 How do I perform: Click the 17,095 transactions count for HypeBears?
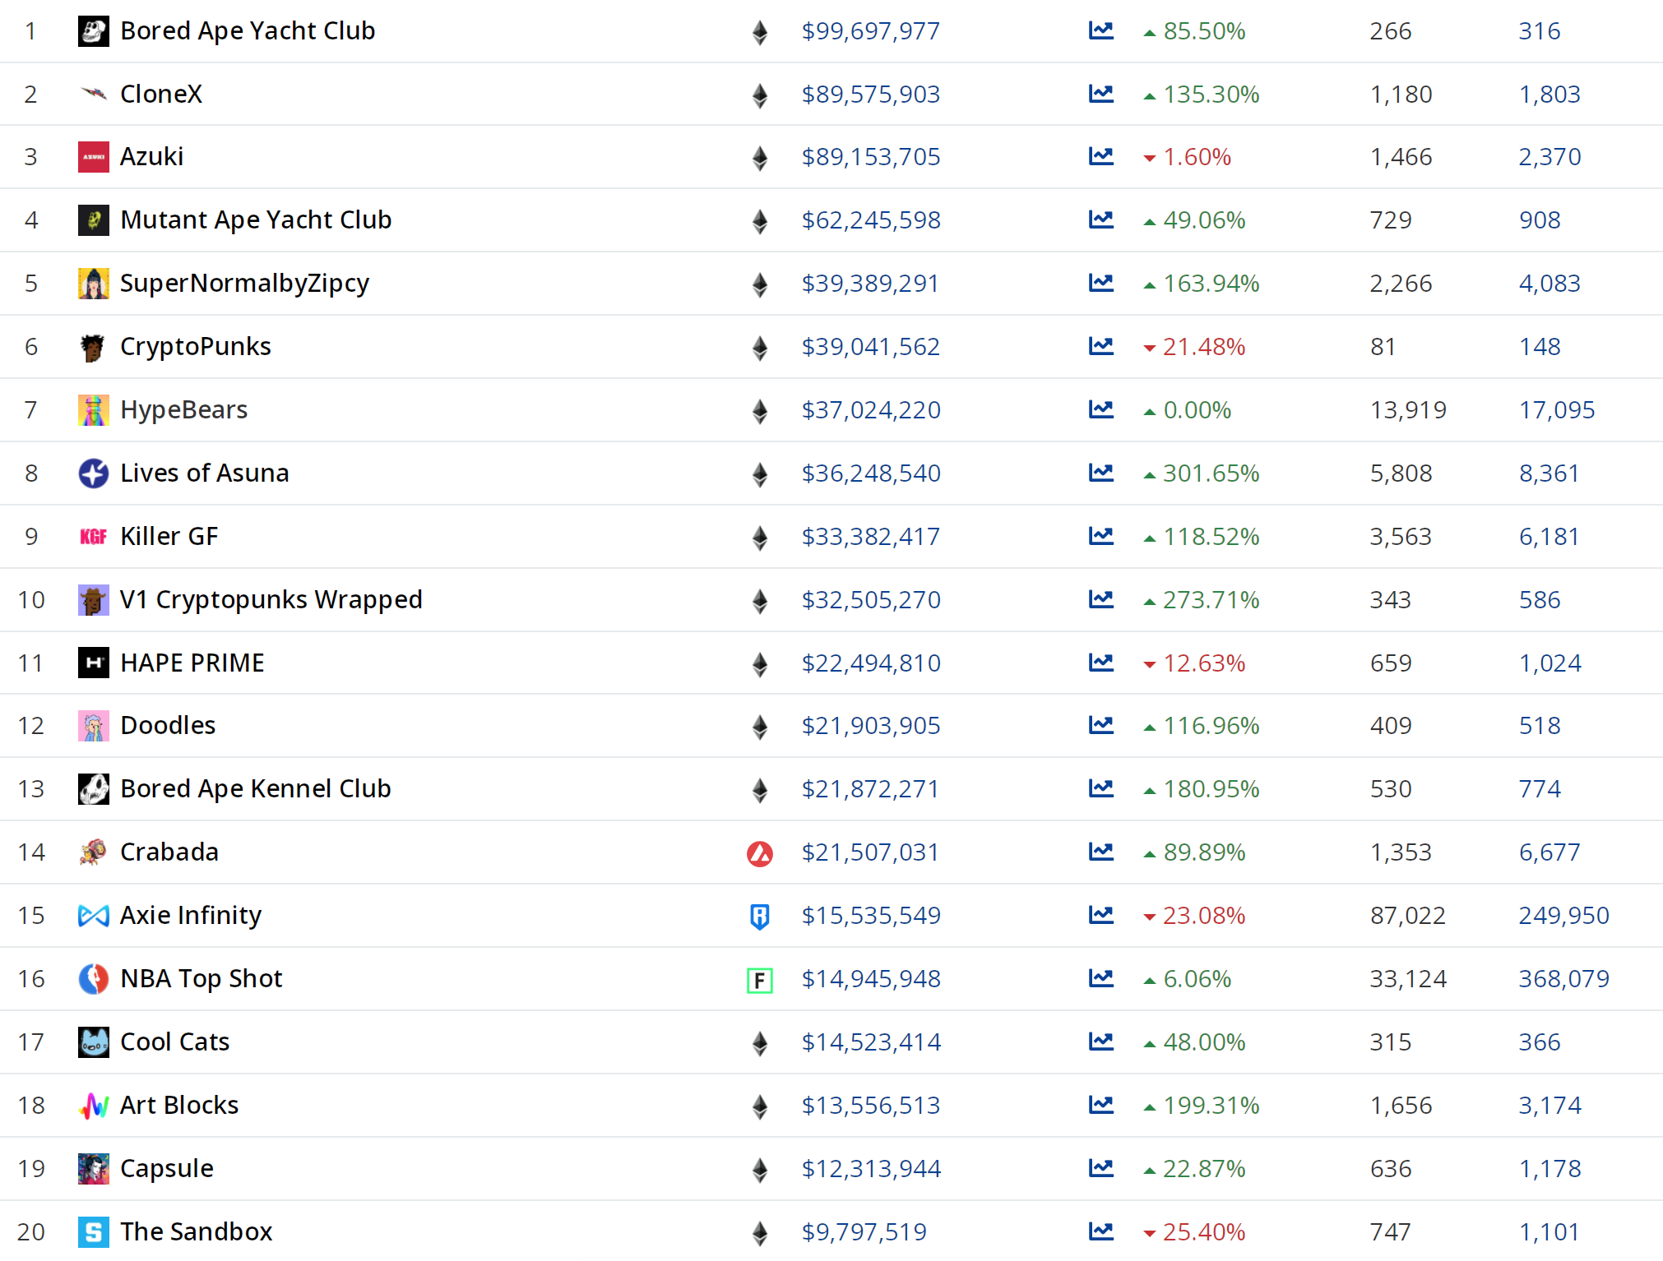coord(1556,410)
